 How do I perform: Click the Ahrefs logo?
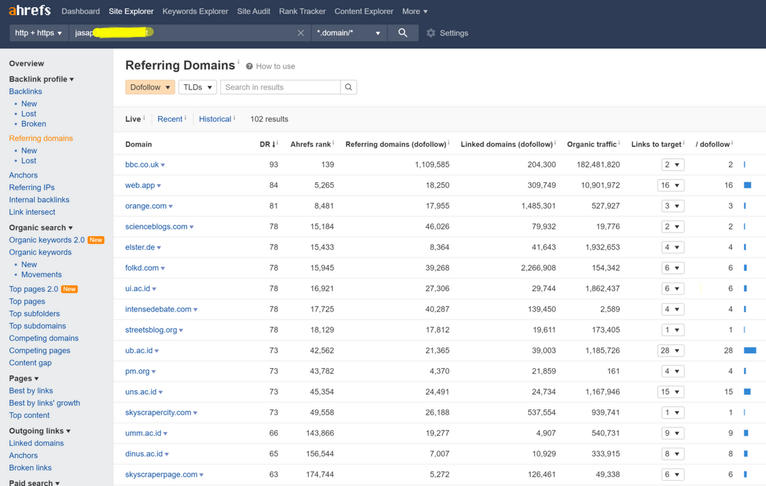point(30,10)
